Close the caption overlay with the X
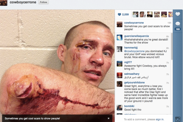This screenshot has width=183, height=122. pyautogui.click(x=109, y=118)
